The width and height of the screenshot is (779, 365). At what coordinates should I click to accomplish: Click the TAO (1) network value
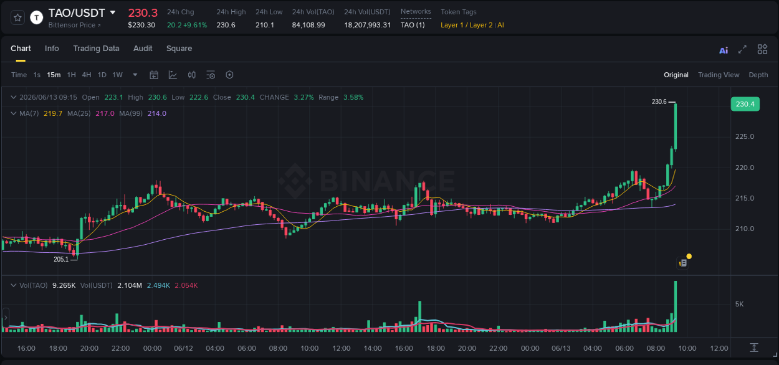pyautogui.click(x=413, y=25)
